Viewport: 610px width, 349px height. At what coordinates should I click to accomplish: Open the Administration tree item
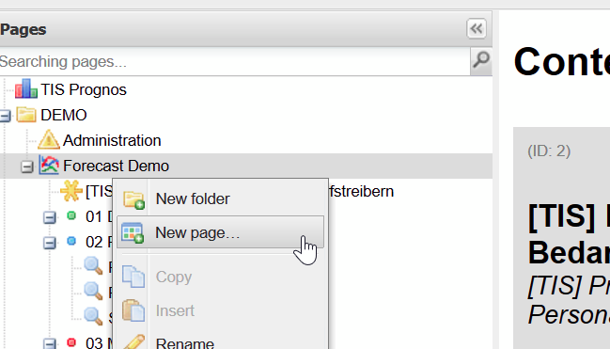coord(112,140)
